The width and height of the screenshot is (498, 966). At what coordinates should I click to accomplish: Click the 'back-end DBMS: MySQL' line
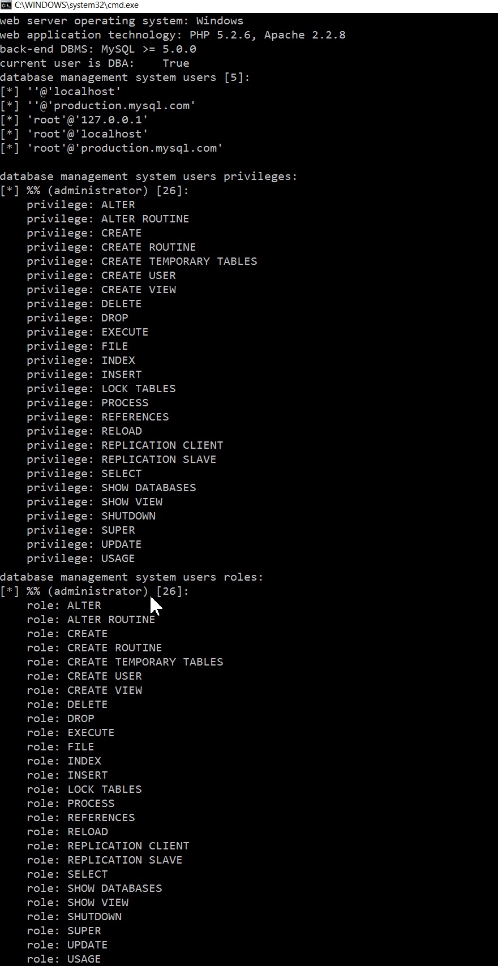98,49
